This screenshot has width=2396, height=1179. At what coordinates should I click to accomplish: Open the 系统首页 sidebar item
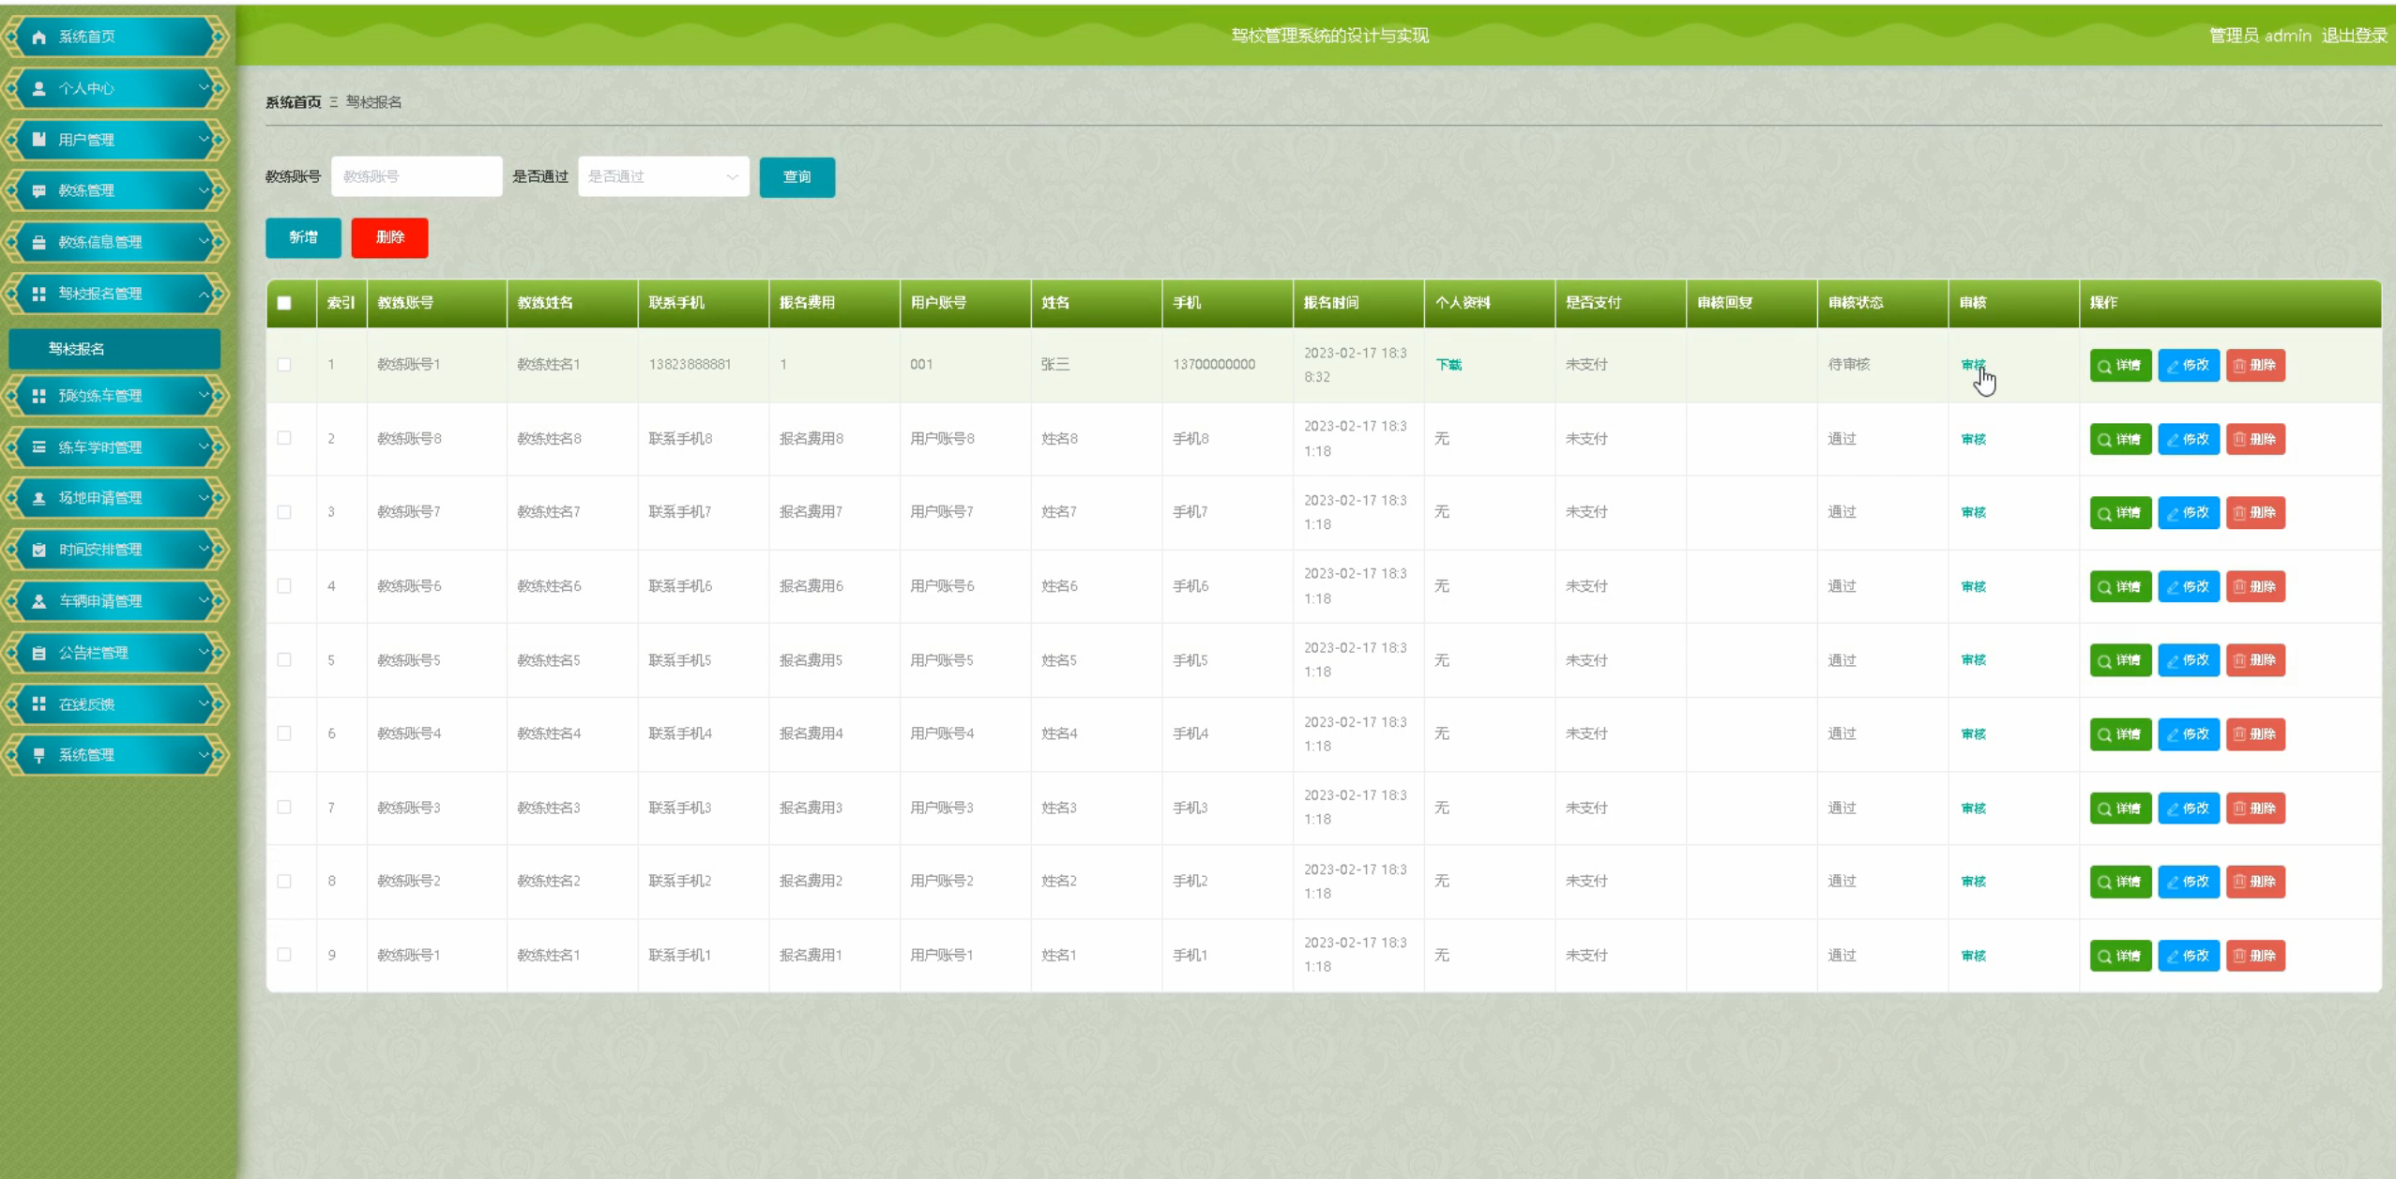pyautogui.click(x=115, y=37)
